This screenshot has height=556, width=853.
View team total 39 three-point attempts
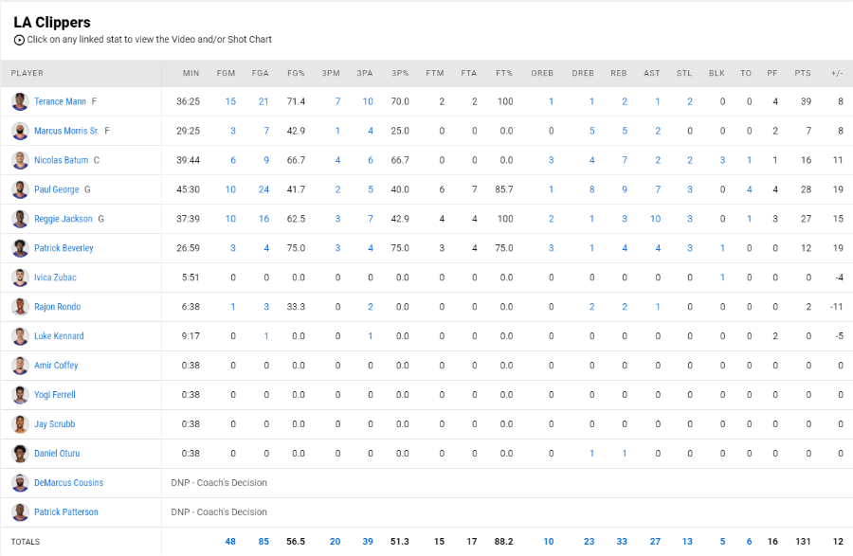(x=368, y=542)
